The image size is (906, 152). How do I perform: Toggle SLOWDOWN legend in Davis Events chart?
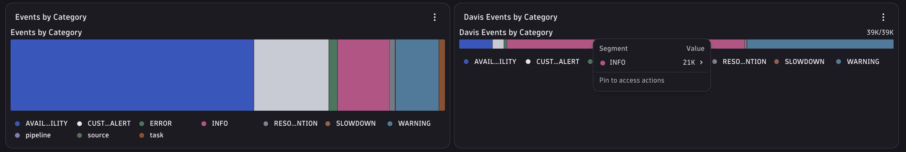(799, 62)
